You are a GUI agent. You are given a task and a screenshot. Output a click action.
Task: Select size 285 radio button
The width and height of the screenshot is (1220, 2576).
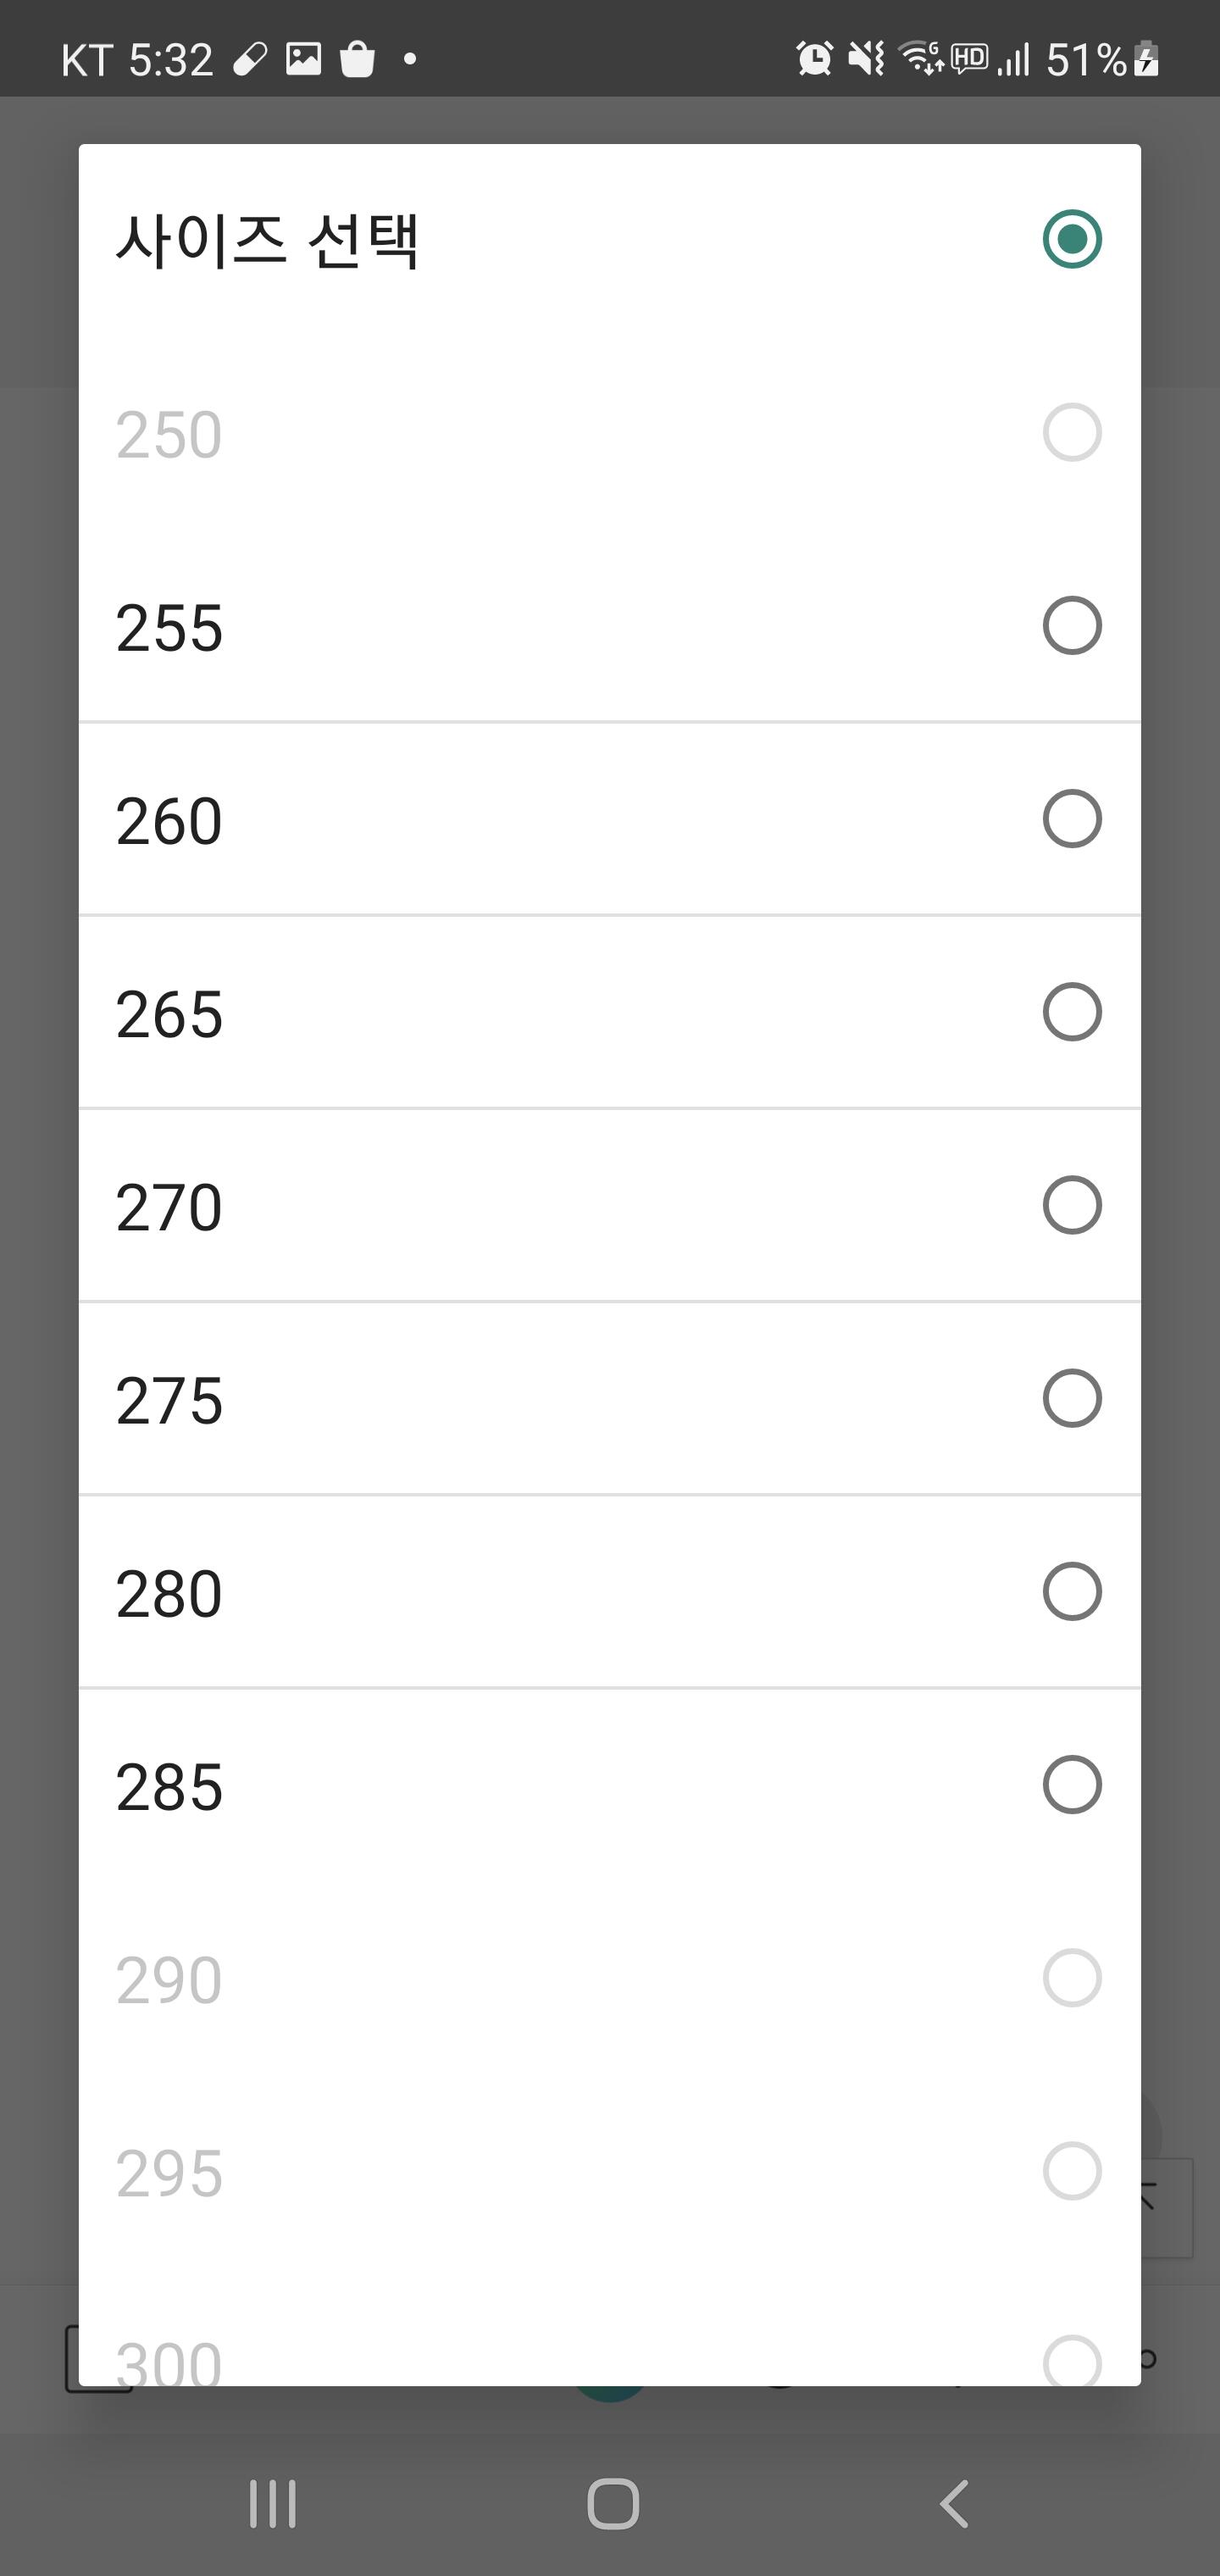pyautogui.click(x=1072, y=1784)
